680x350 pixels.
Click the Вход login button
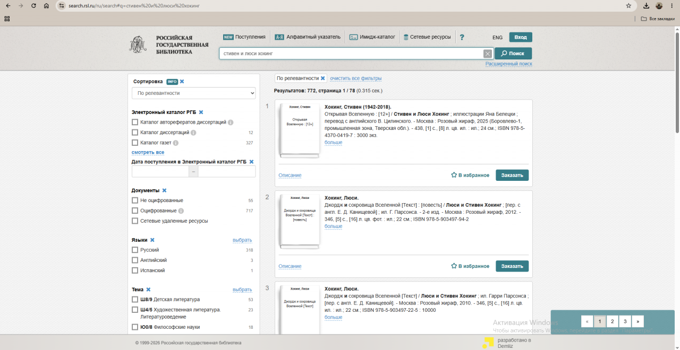[521, 37]
